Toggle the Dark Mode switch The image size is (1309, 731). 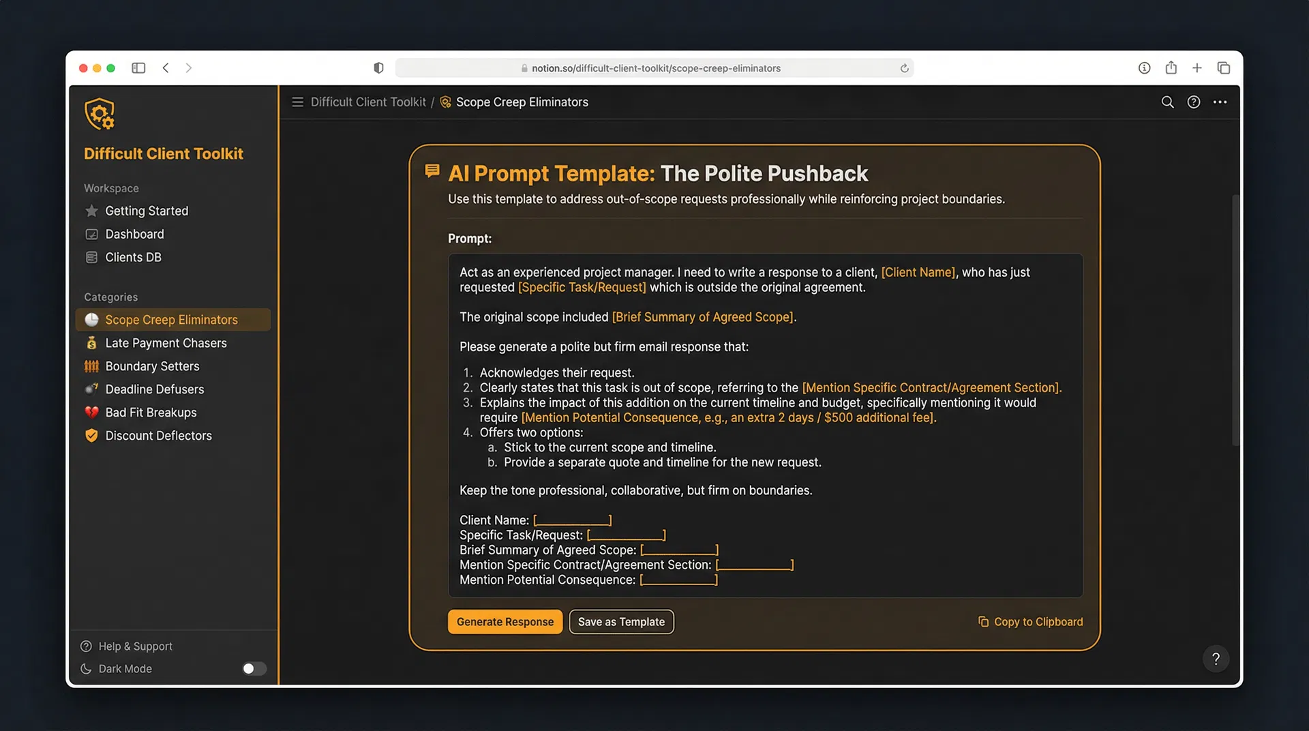click(x=254, y=669)
